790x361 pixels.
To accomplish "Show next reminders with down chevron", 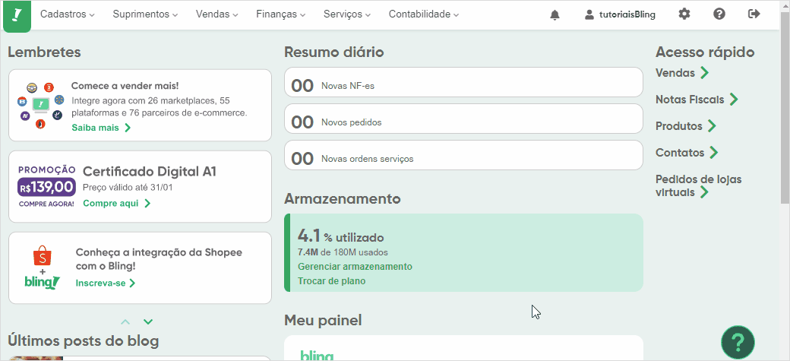I will coord(147,321).
